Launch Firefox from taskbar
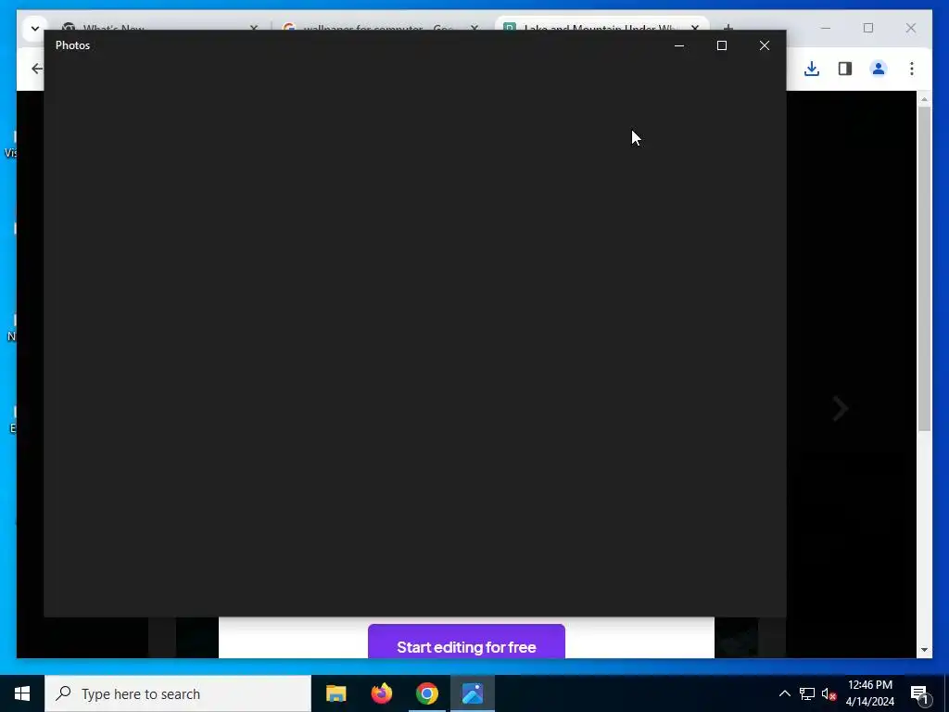949x712 pixels. pos(381,693)
